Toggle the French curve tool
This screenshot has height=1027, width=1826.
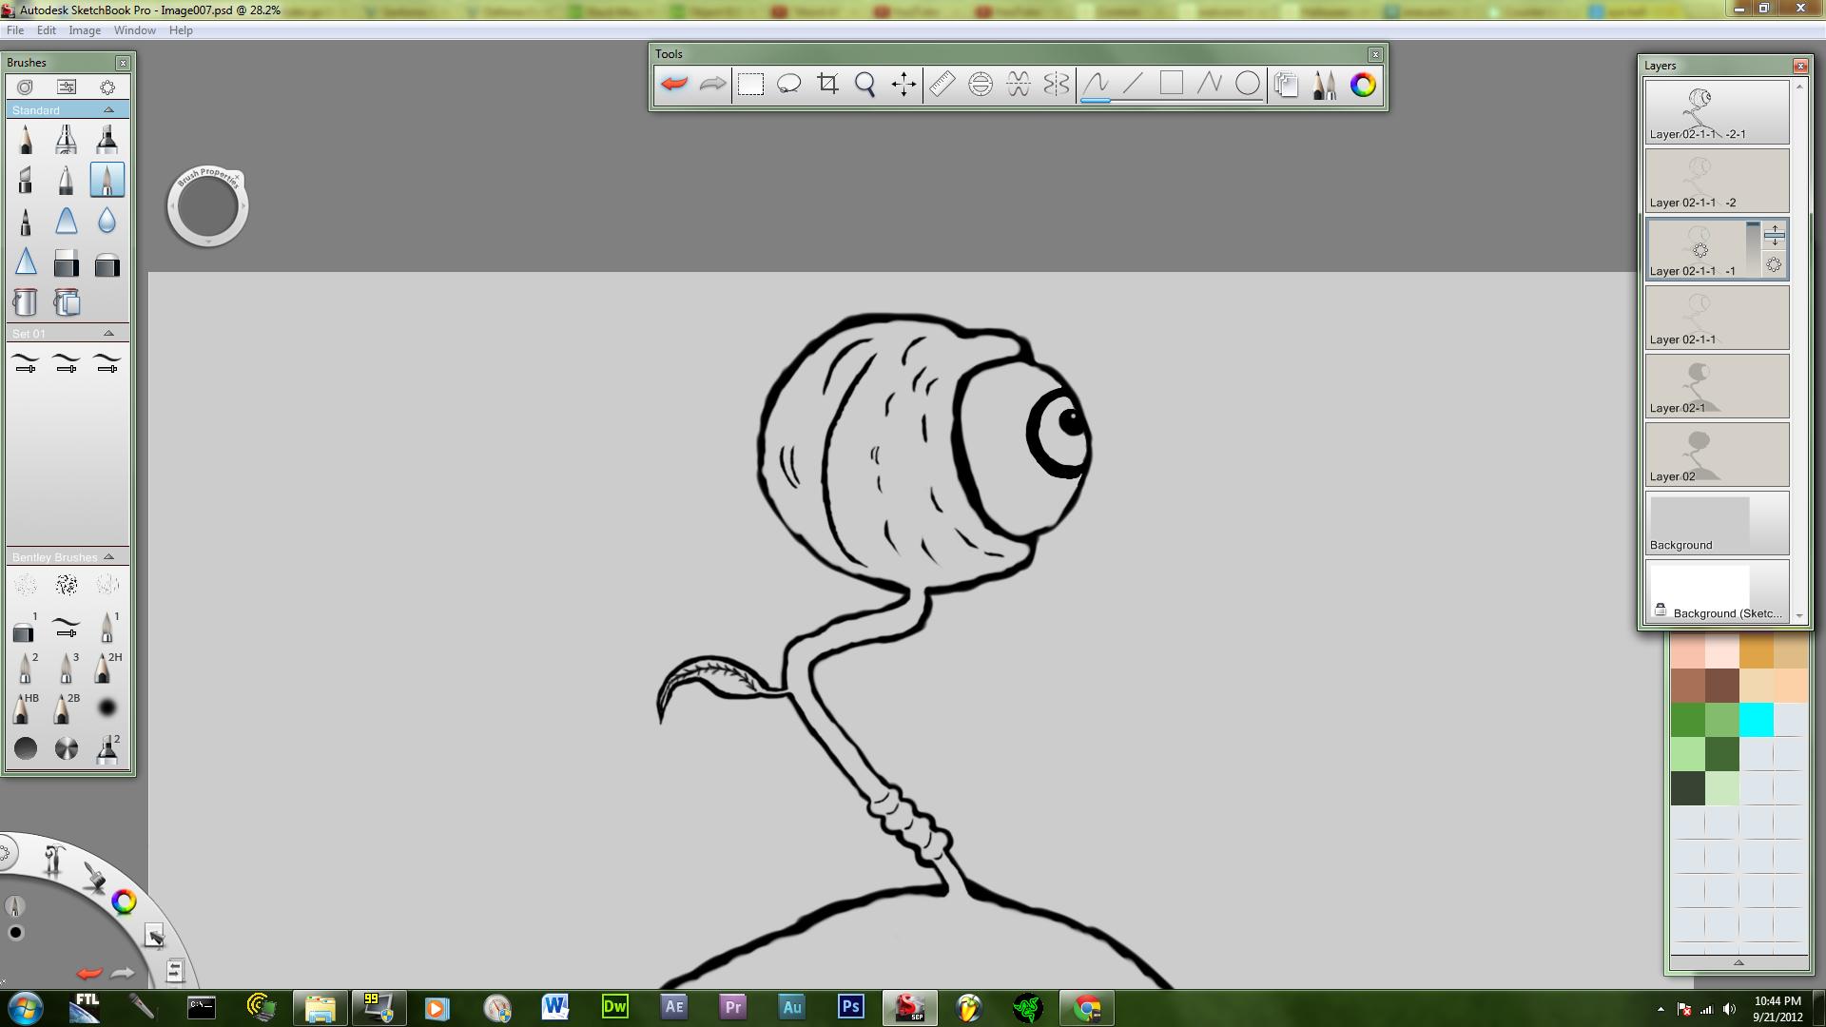[1019, 84]
